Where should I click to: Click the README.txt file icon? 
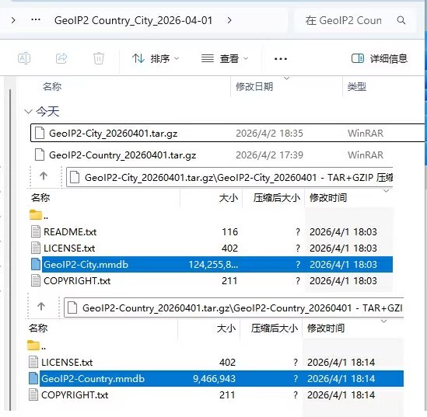[x=36, y=232]
